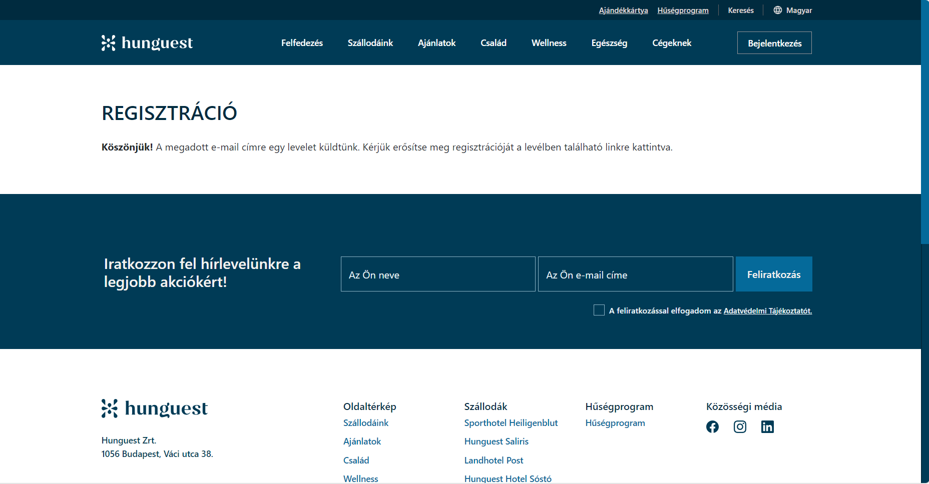Screen dimensions: 929x484
Task: Open footer Wellness link
Action: point(360,478)
